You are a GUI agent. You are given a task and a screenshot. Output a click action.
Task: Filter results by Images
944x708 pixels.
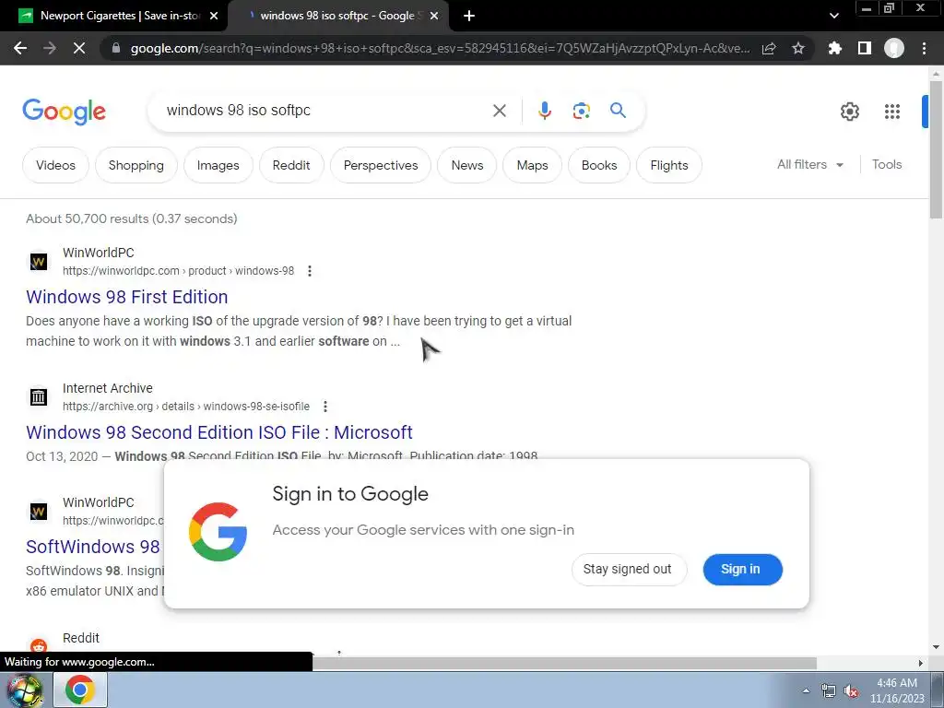point(218,165)
